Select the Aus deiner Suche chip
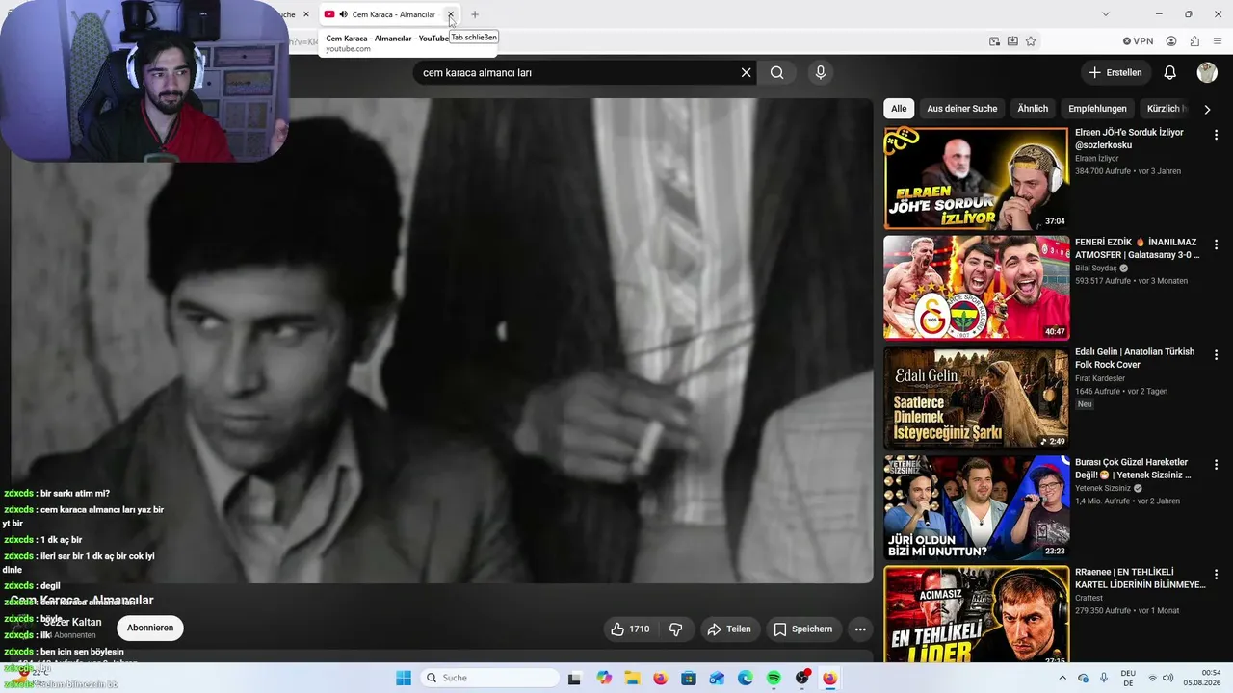The width and height of the screenshot is (1233, 693). pyautogui.click(x=962, y=109)
